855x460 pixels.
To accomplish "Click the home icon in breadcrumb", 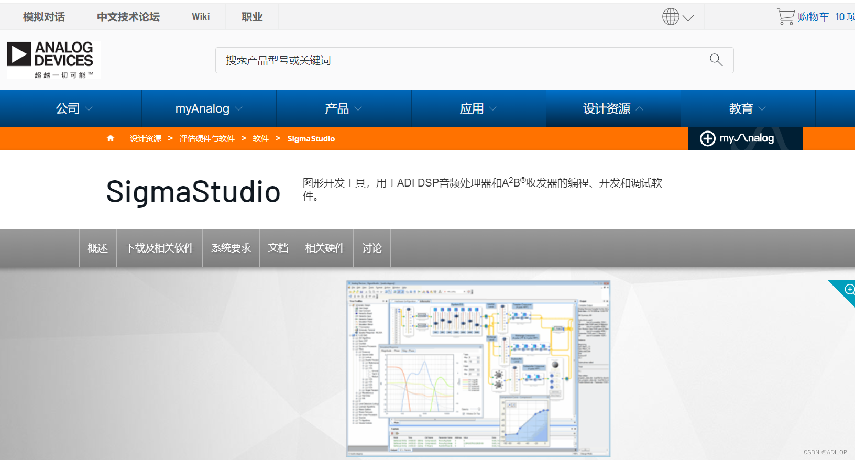I will click(111, 138).
